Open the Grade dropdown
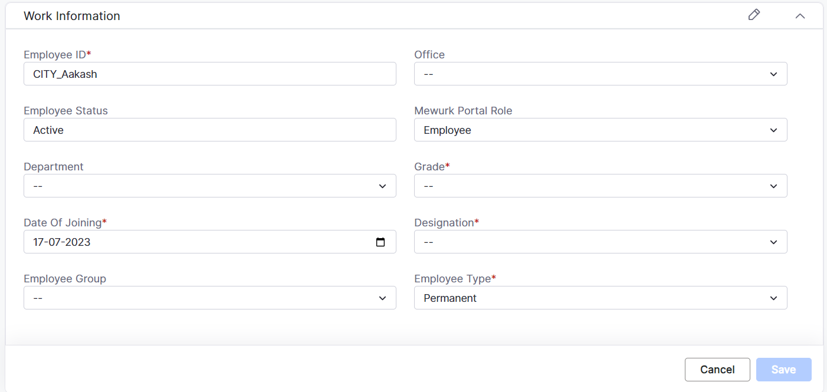 [x=600, y=186]
